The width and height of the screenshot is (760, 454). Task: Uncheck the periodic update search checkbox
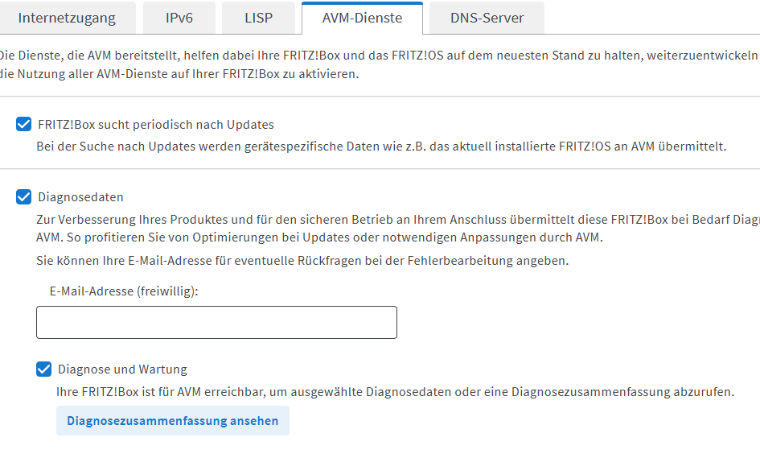24,124
